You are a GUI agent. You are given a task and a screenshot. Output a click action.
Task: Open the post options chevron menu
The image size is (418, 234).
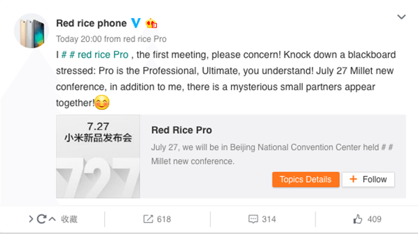(x=401, y=17)
